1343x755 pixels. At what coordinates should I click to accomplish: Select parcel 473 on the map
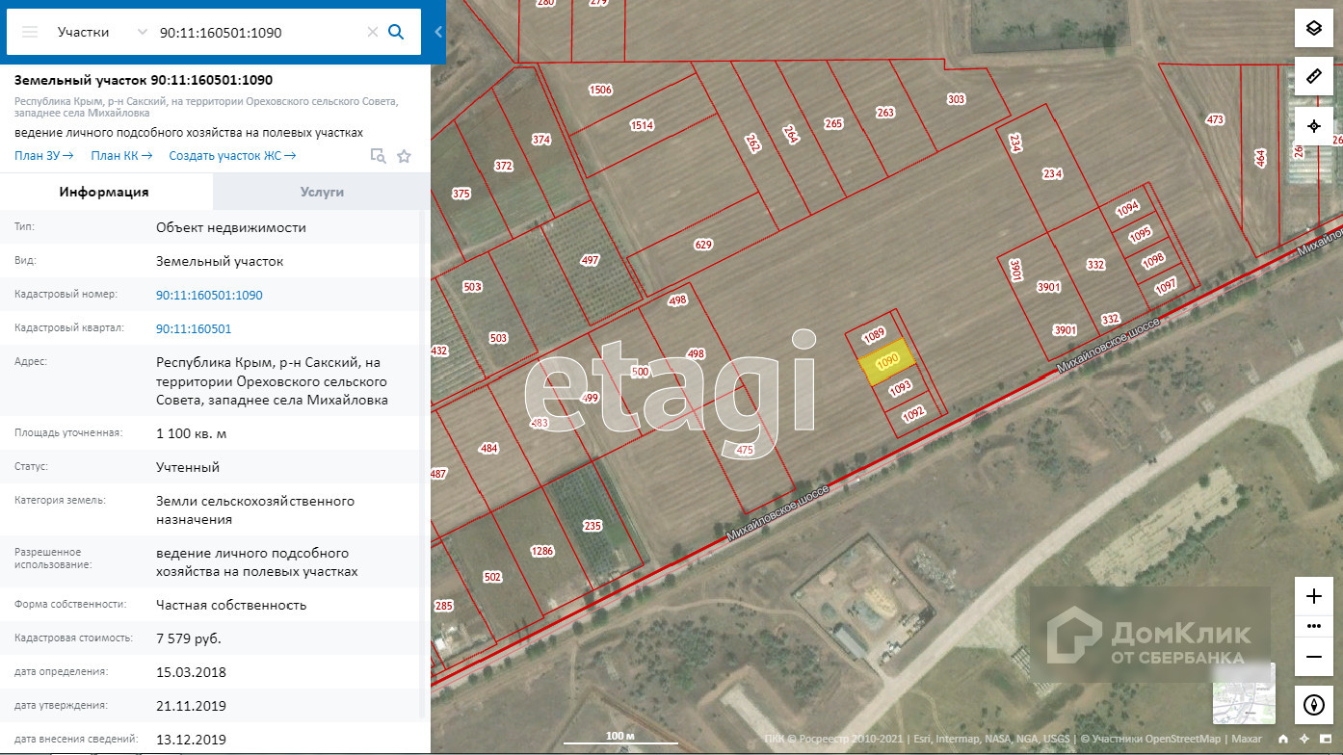(x=1215, y=119)
